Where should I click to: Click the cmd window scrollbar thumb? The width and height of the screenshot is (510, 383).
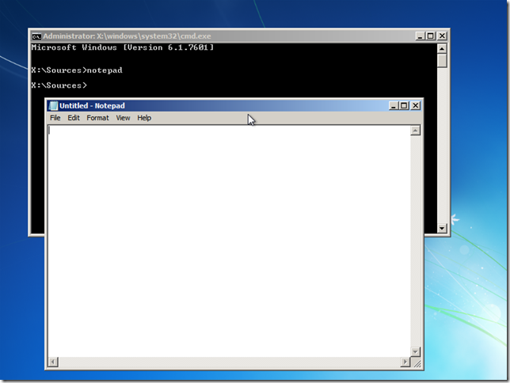click(x=442, y=61)
